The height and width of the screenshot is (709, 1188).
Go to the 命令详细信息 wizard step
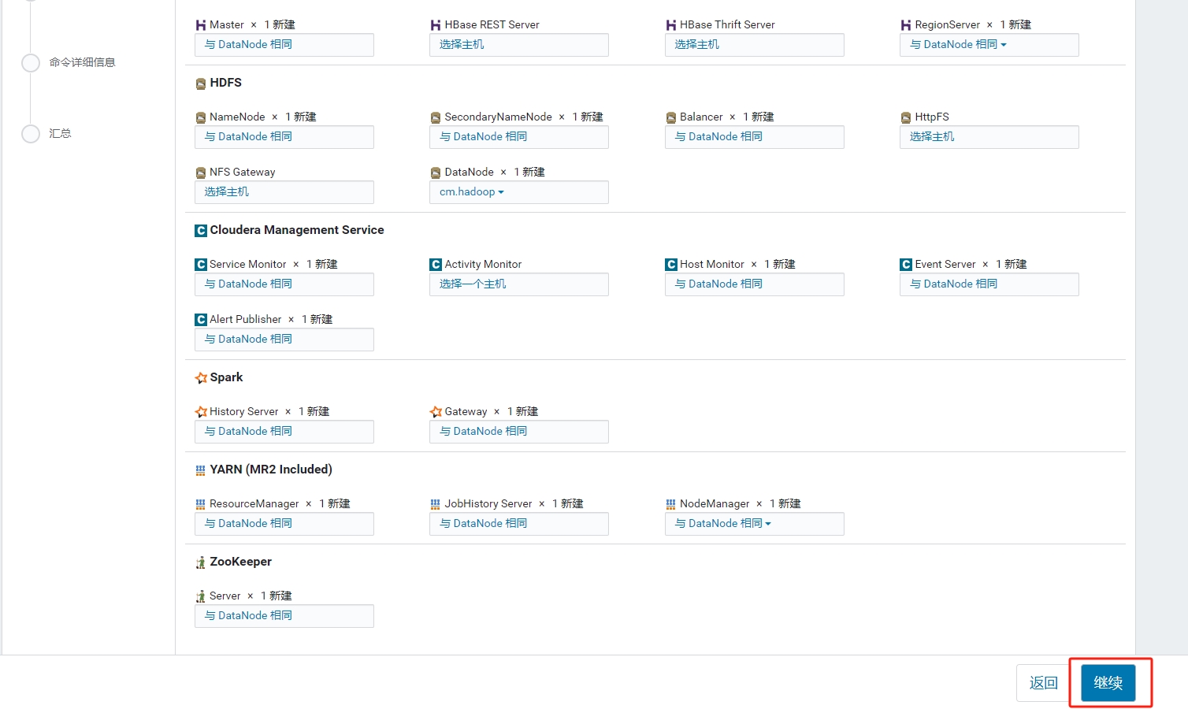82,63
